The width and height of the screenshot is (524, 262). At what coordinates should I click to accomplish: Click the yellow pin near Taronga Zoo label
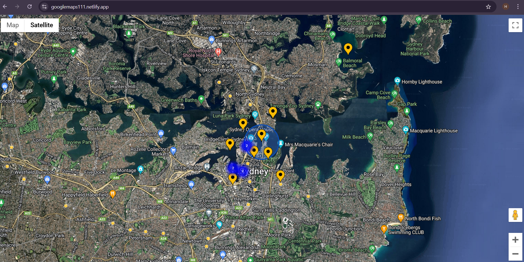[x=273, y=112]
